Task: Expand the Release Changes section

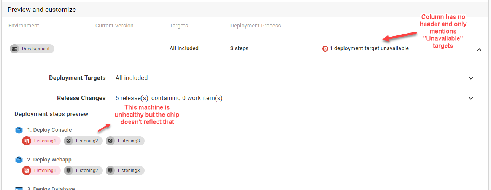Action: [x=471, y=98]
